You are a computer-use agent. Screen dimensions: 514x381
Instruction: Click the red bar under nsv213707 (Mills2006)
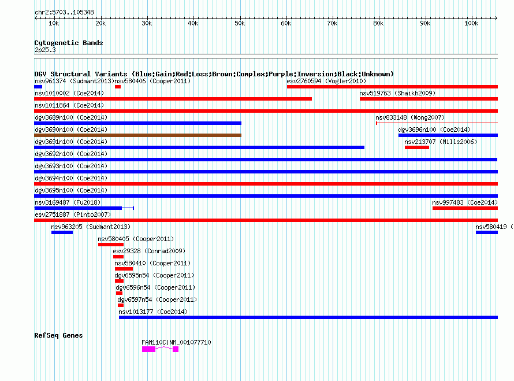(416, 147)
